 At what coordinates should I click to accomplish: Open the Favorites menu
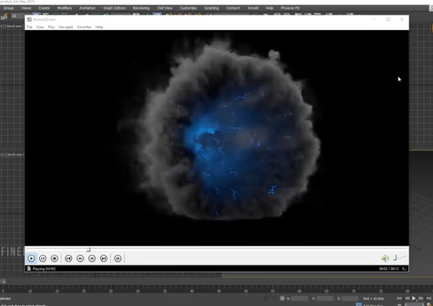pos(84,27)
